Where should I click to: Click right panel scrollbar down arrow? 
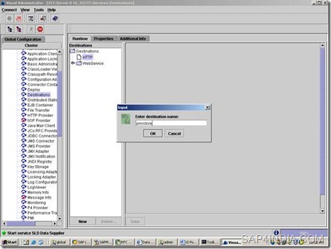point(322,211)
